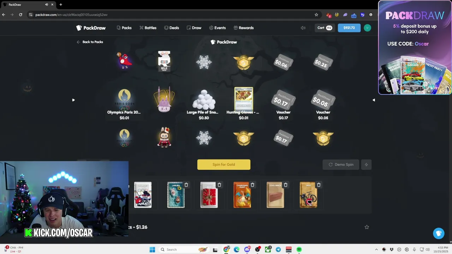The image size is (452, 254).
Task: Open Telegram from the taskbar
Action: coord(278,249)
